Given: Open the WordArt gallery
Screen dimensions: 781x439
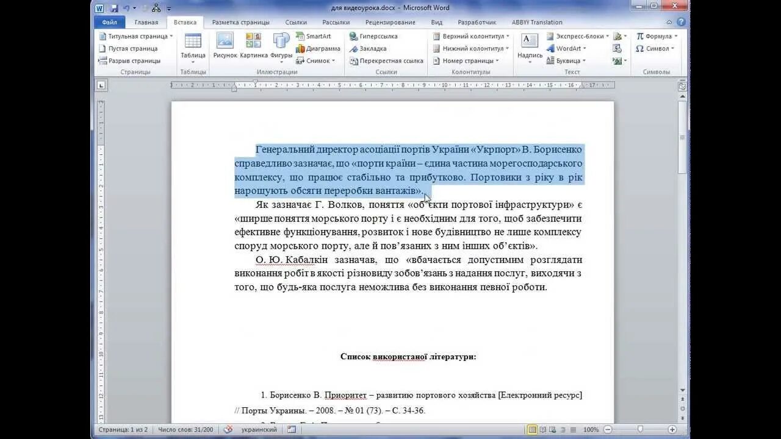Looking at the screenshot, I should (566, 48).
